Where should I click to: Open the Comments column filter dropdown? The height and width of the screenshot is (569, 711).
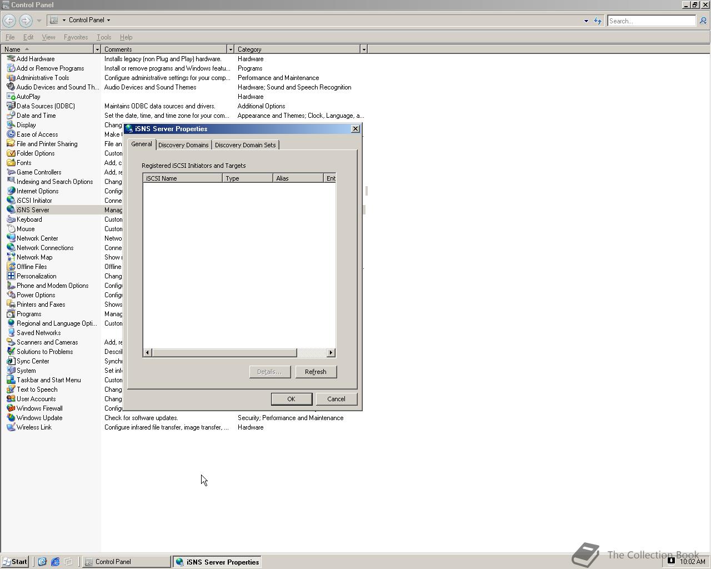tap(231, 49)
